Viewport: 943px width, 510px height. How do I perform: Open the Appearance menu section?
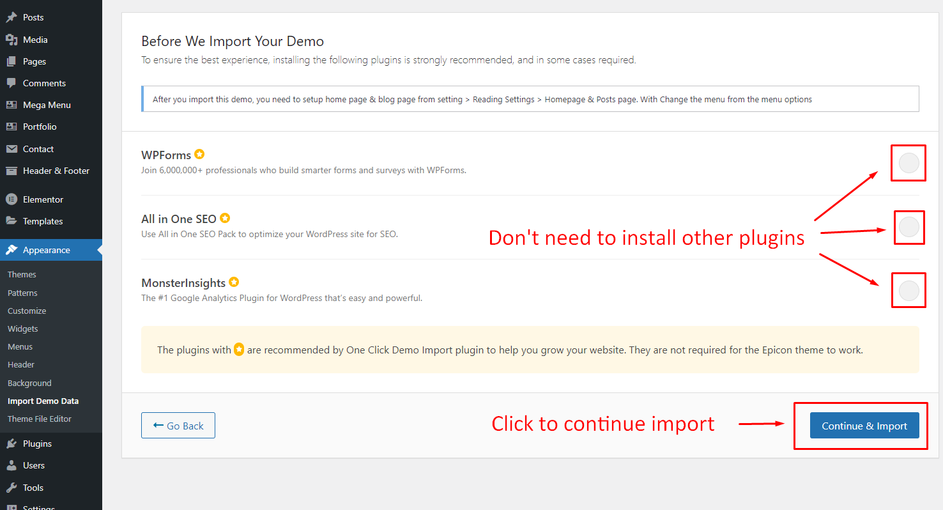pos(46,250)
